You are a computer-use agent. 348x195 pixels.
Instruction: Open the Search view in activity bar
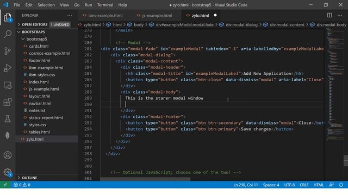pyautogui.click(x=8, y=34)
